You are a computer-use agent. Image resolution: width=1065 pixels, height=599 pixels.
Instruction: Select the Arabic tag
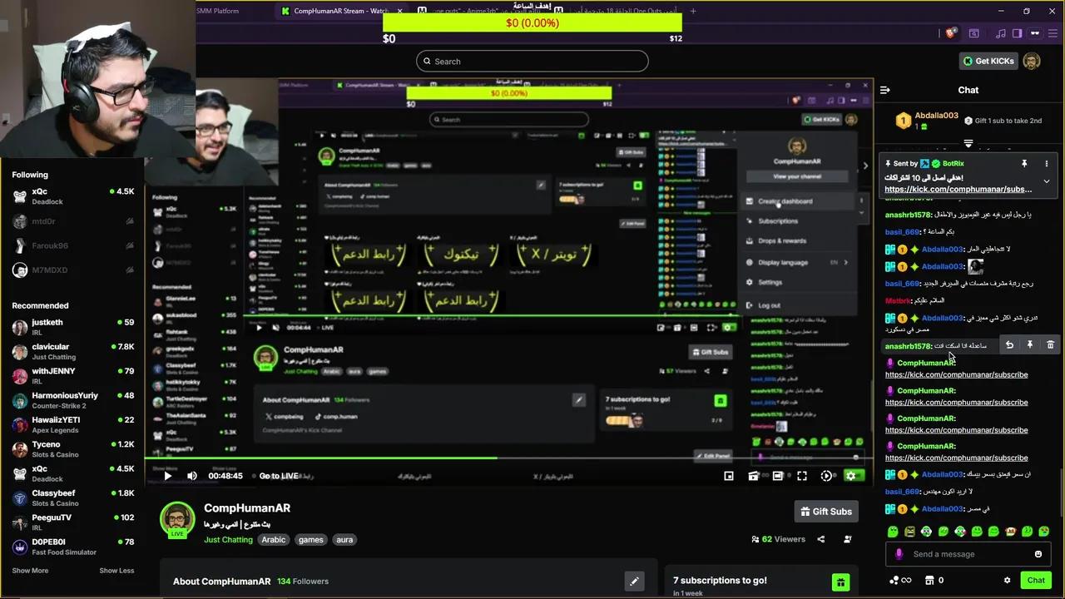(274, 540)
